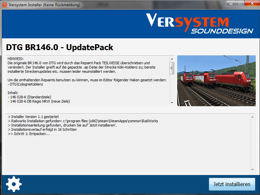260x195 pixels.
Task: Click the Jetzt installieren button
Action: click(x=232, y=184)
